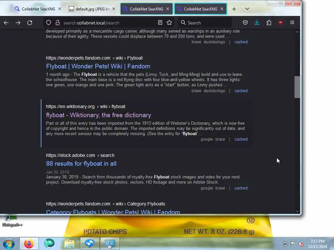
Task: Bookmark this page with the star icon
Action: (169, 23)
